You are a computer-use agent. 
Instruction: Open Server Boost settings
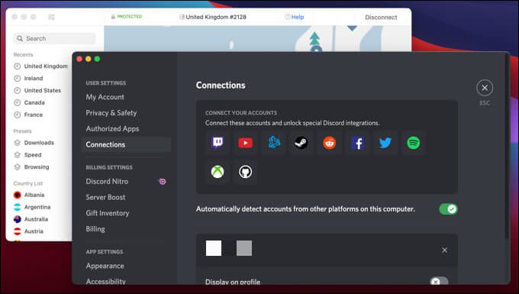(x=105, y=197)
